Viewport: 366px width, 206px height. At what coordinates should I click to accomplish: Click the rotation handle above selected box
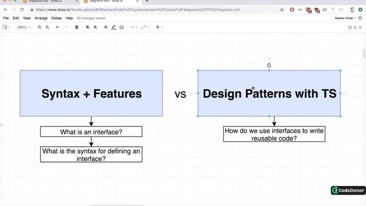point(269,65)
